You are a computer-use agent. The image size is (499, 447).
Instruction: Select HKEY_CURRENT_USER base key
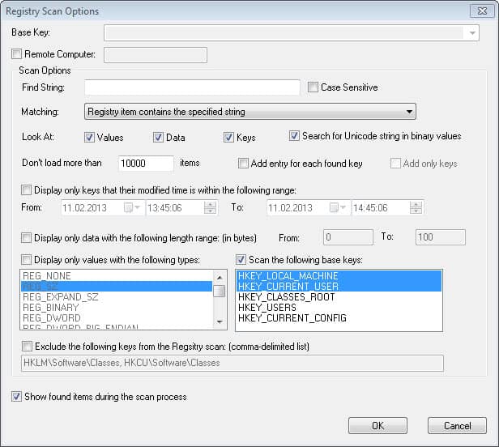[339, 287]
